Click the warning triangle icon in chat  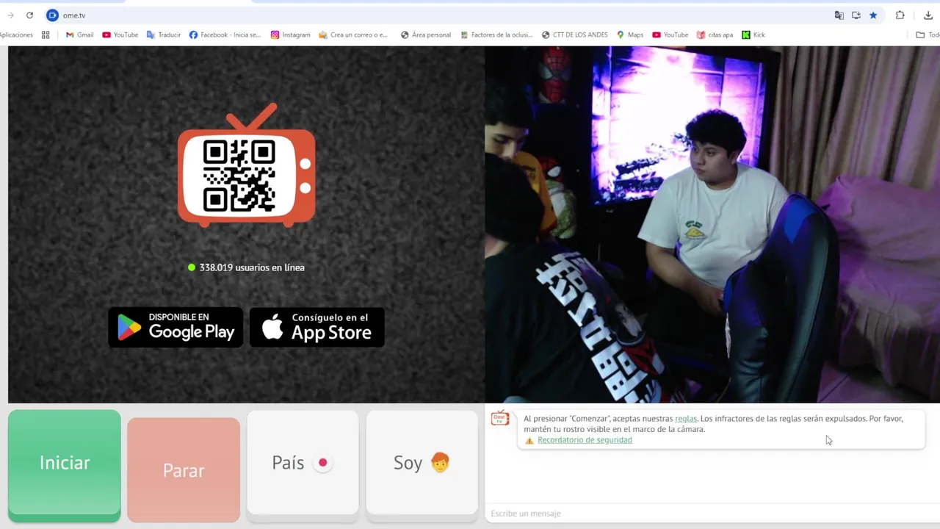(x=529, y=441)
